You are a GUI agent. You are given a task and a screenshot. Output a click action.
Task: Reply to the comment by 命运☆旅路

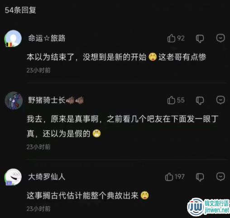220,38
